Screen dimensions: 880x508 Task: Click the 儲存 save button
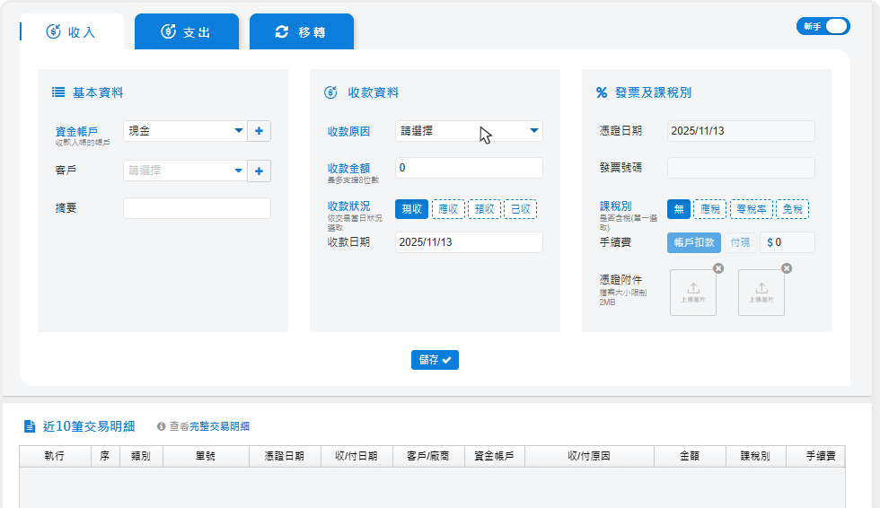pyautogui.click(x=435, y=360)
